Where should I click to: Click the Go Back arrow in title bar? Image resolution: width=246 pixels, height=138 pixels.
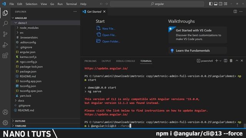(x=101, y=4)
